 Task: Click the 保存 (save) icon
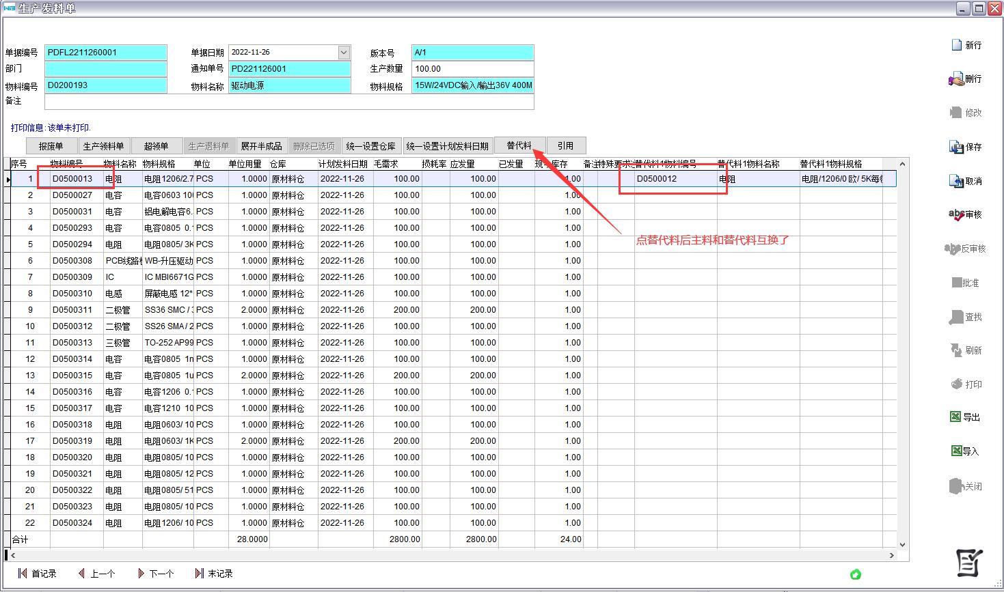pyautogui.click(x=956, y=147)
